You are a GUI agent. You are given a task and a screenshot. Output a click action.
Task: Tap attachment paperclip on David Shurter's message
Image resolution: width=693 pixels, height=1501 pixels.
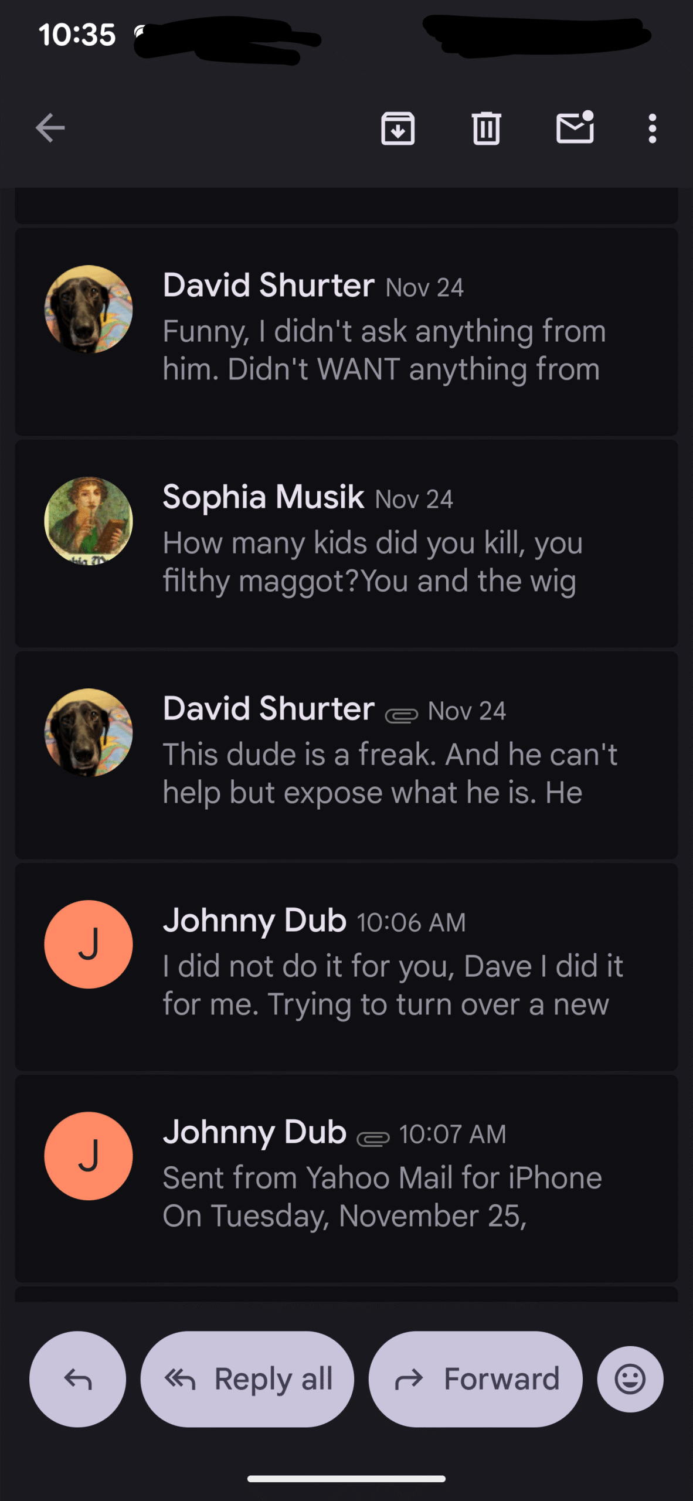point(402,715)
